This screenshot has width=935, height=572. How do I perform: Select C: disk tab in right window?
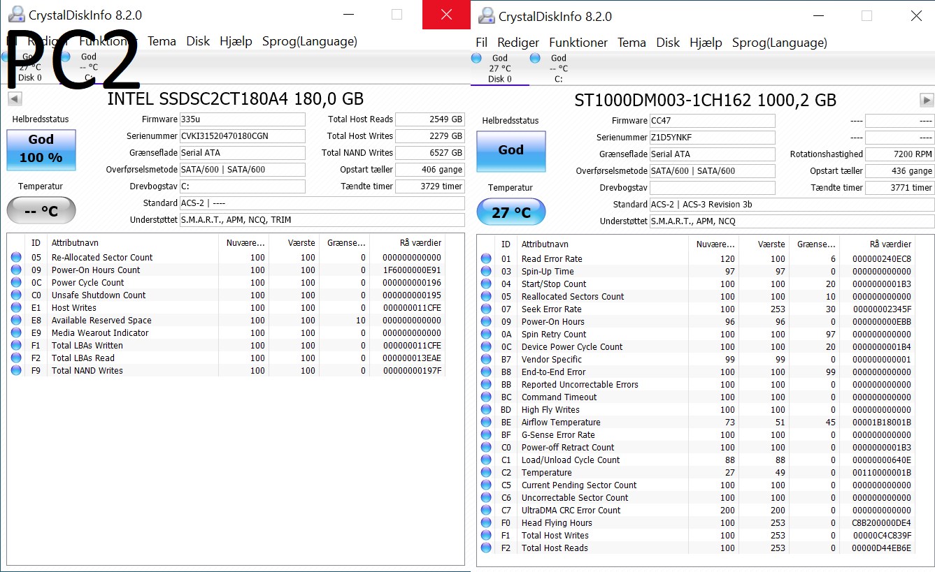pyautogui.click(x=558, y=68)
